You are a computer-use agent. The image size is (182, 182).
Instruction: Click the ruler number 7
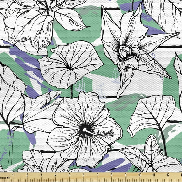pyautogui.click(x=98, y=175)
